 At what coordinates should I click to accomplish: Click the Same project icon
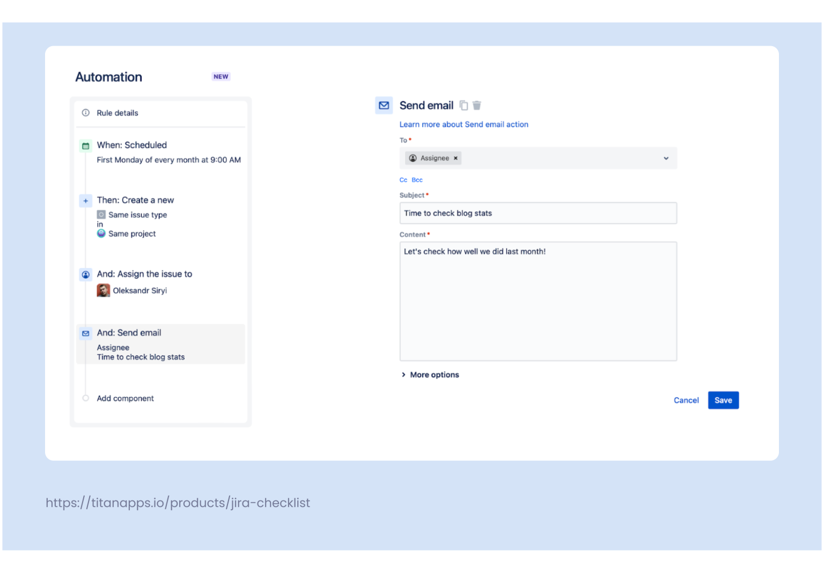[101, 234]
